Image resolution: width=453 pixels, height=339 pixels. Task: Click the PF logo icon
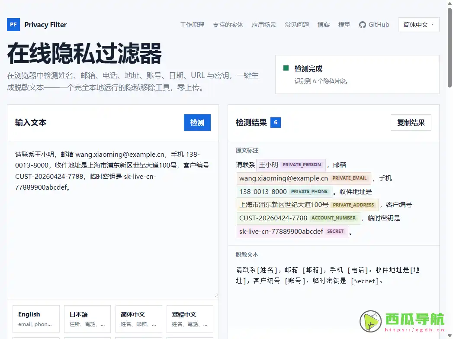click(13, 25)
